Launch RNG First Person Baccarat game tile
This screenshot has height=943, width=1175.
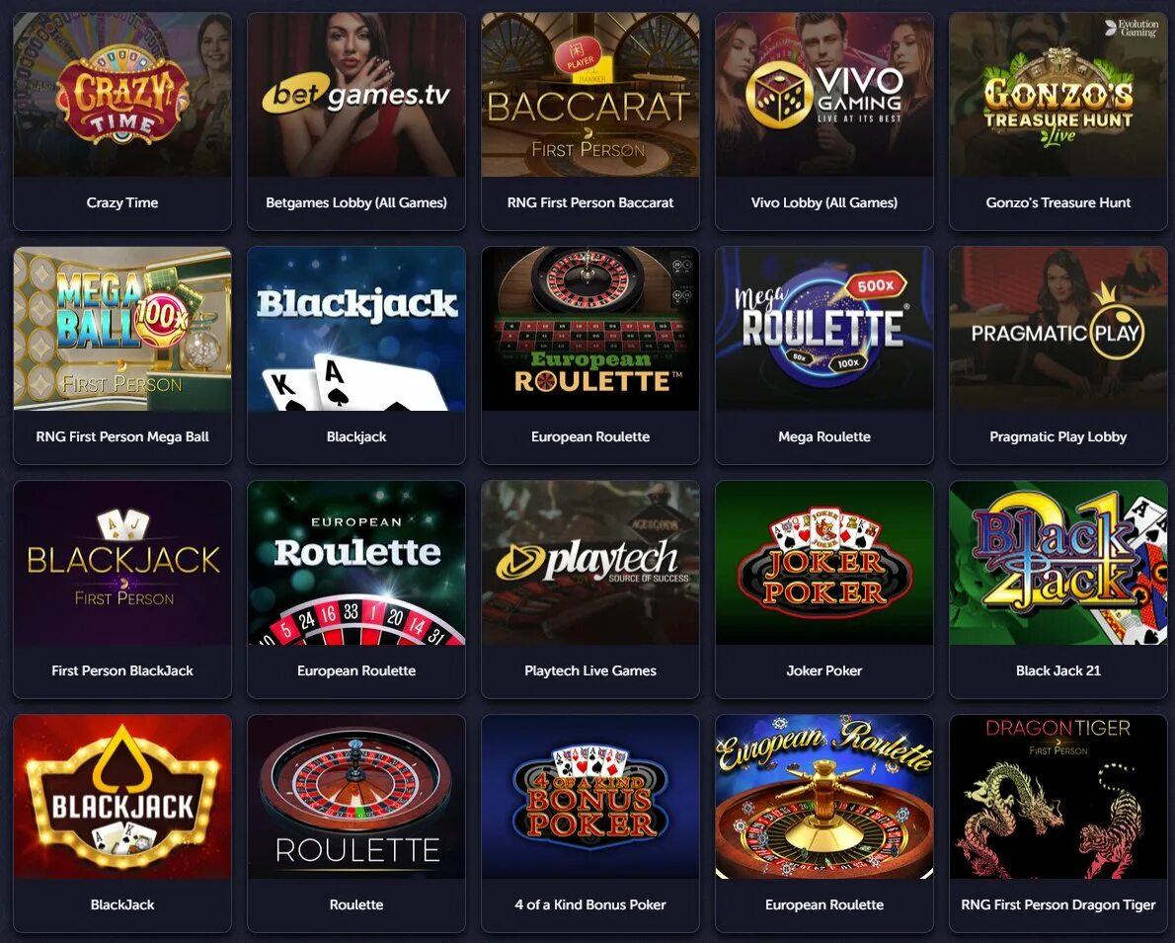(x=590, y=121)
